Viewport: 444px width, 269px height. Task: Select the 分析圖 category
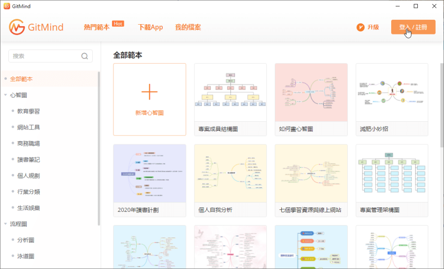(x=26, y=240)
